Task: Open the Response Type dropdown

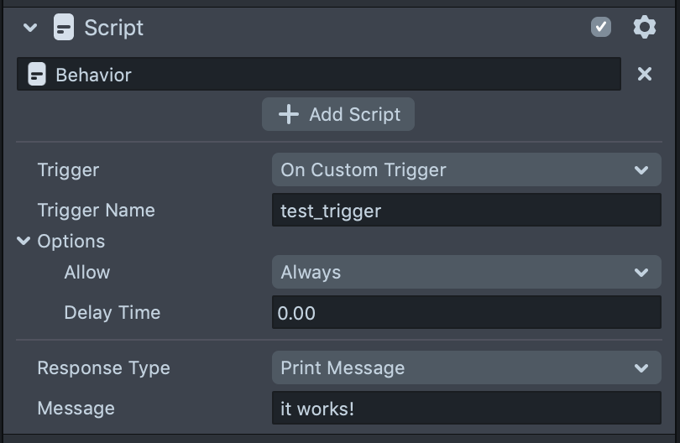Action: point(466,367)
